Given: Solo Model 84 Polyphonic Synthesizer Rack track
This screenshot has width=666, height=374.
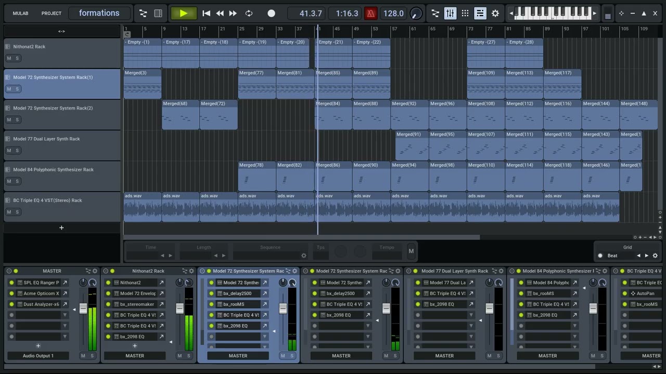Looking at the screenshot, I should click(x=17, y=181).
